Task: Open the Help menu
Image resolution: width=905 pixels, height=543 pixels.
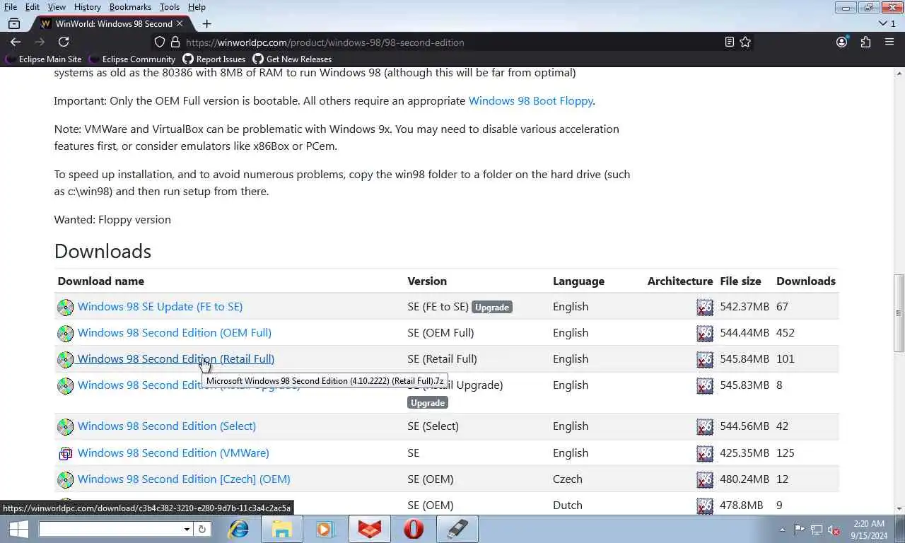Action: coord(197,7)
